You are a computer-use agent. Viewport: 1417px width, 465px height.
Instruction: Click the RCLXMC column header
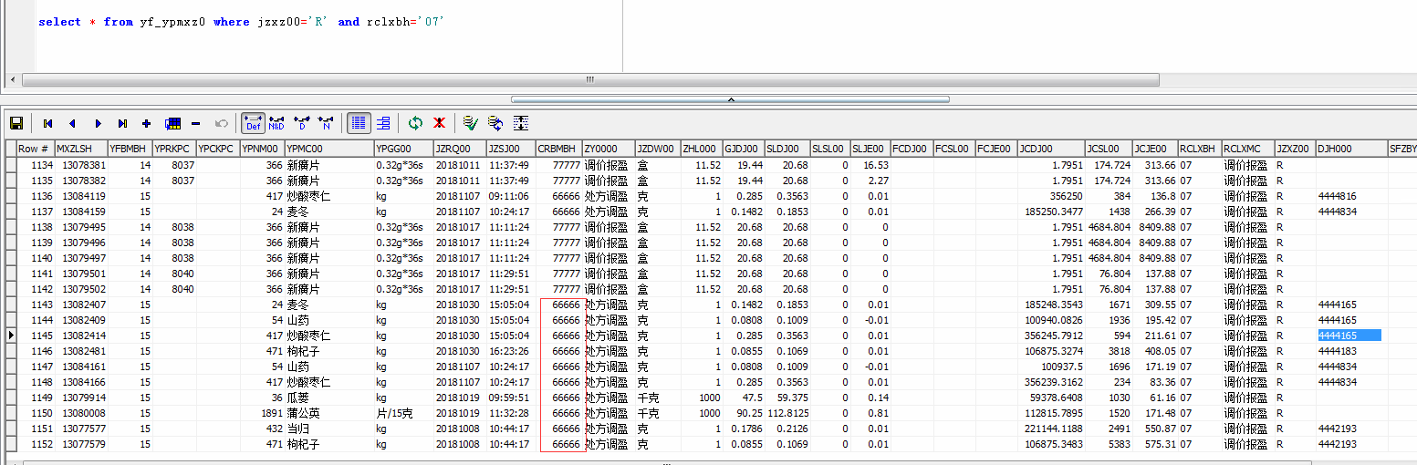pos(1248,149)
